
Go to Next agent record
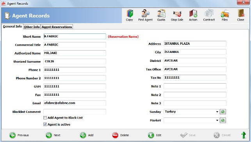(53, 135)
